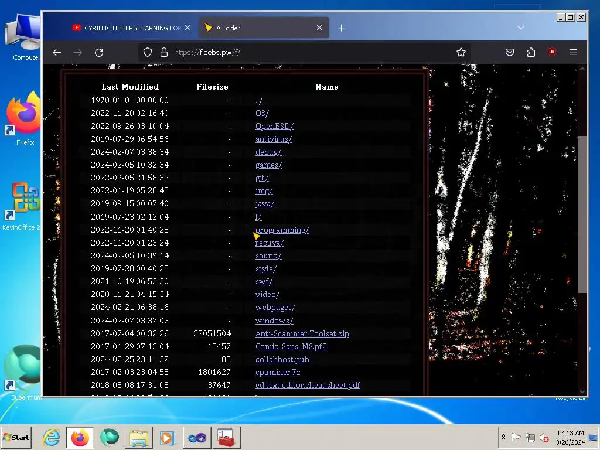Open the OpenBSD/ folder link

coord(274,127)
